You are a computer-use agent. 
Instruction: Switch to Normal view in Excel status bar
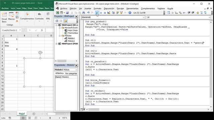(23, 118)
